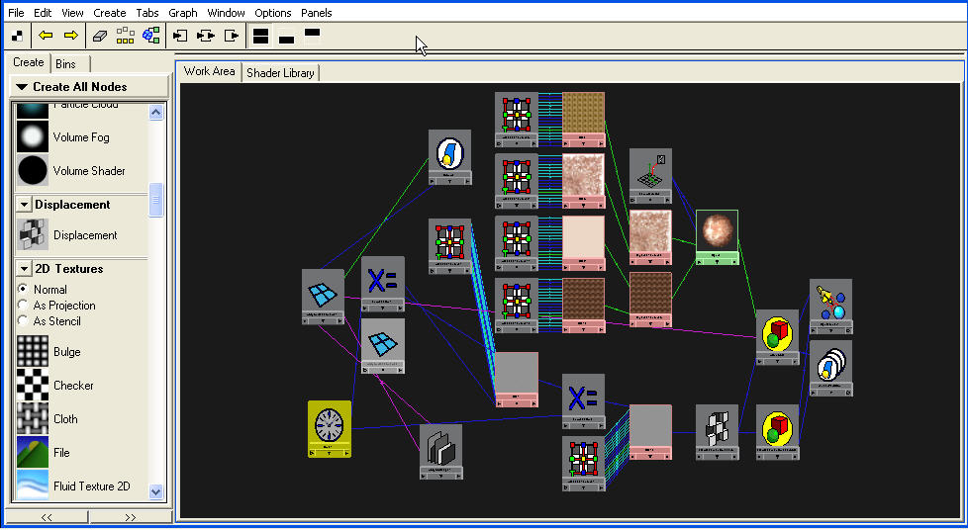Select the woven brown cloth texture swatch
This screenshot has height=530, width=968.
(583, 119)
